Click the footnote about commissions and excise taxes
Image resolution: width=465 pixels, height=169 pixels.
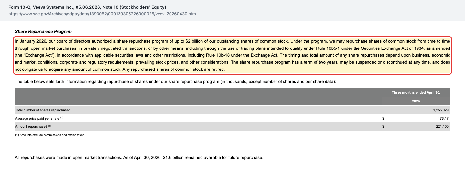50,135
